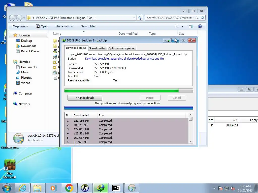Open Documents library
The width and height of the screenshot is (258, 193).
pos(29,67)
